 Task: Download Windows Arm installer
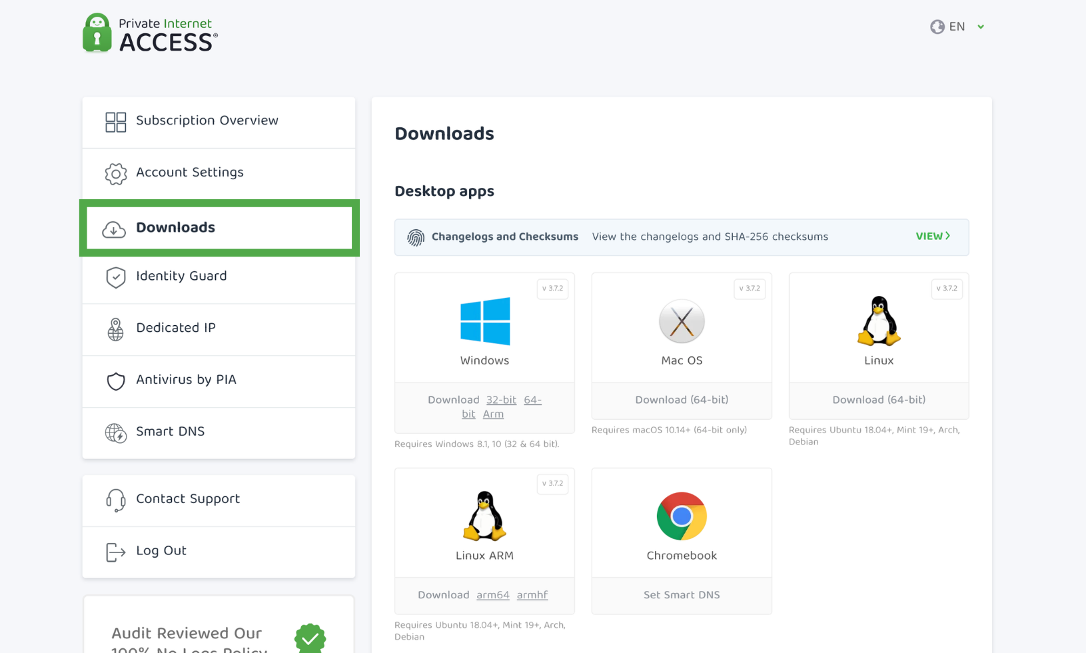(493, 414)
